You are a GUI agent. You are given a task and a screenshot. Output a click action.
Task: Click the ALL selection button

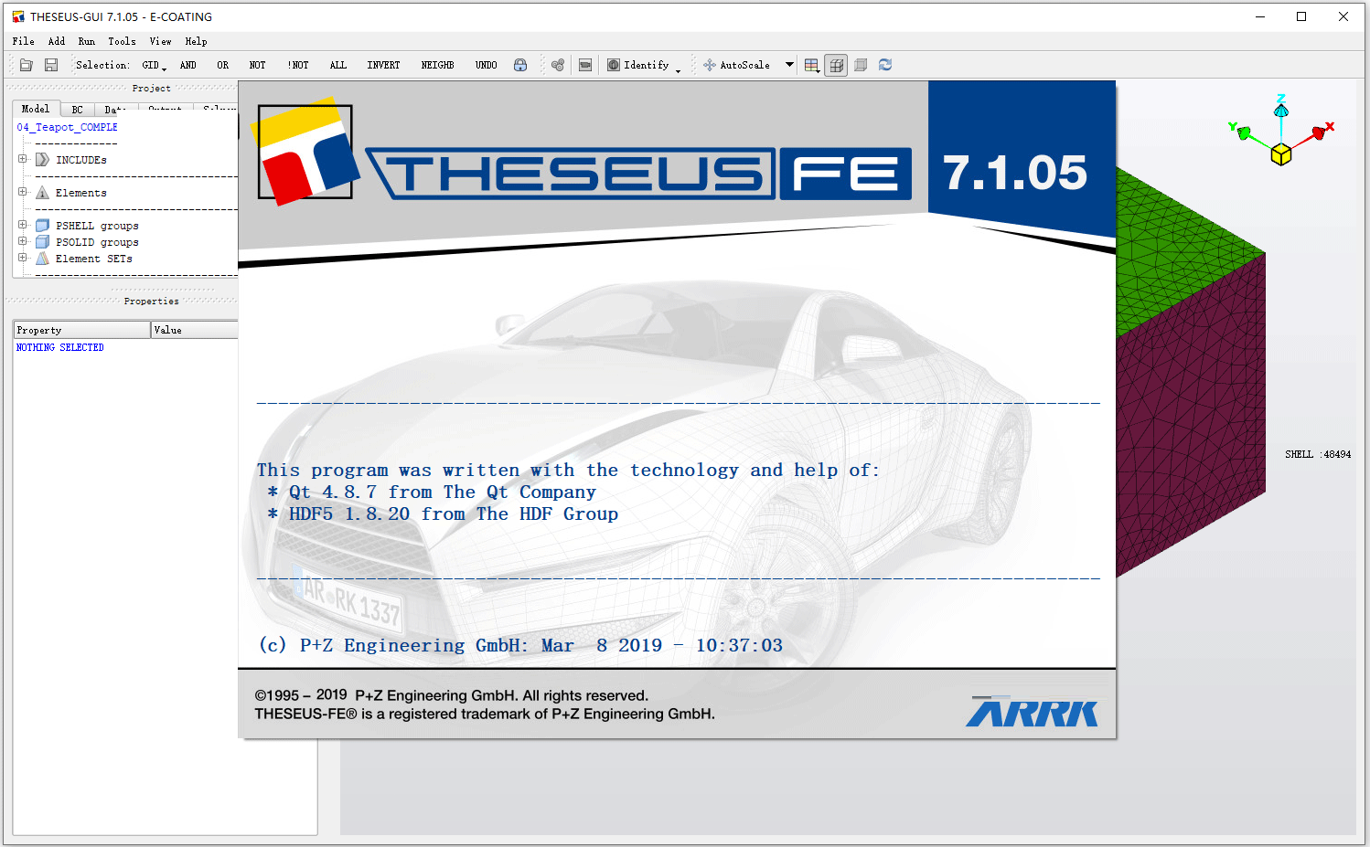click(x=338, y=66)
